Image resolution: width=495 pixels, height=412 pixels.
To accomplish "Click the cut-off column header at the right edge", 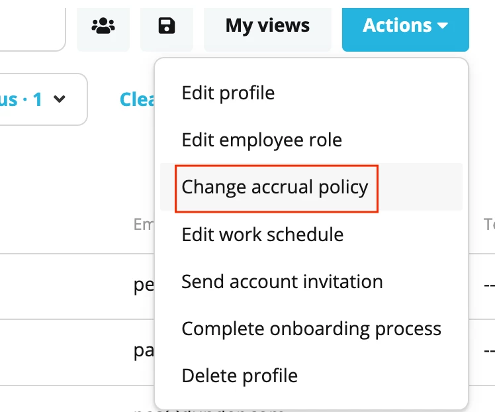I will 489,225.
